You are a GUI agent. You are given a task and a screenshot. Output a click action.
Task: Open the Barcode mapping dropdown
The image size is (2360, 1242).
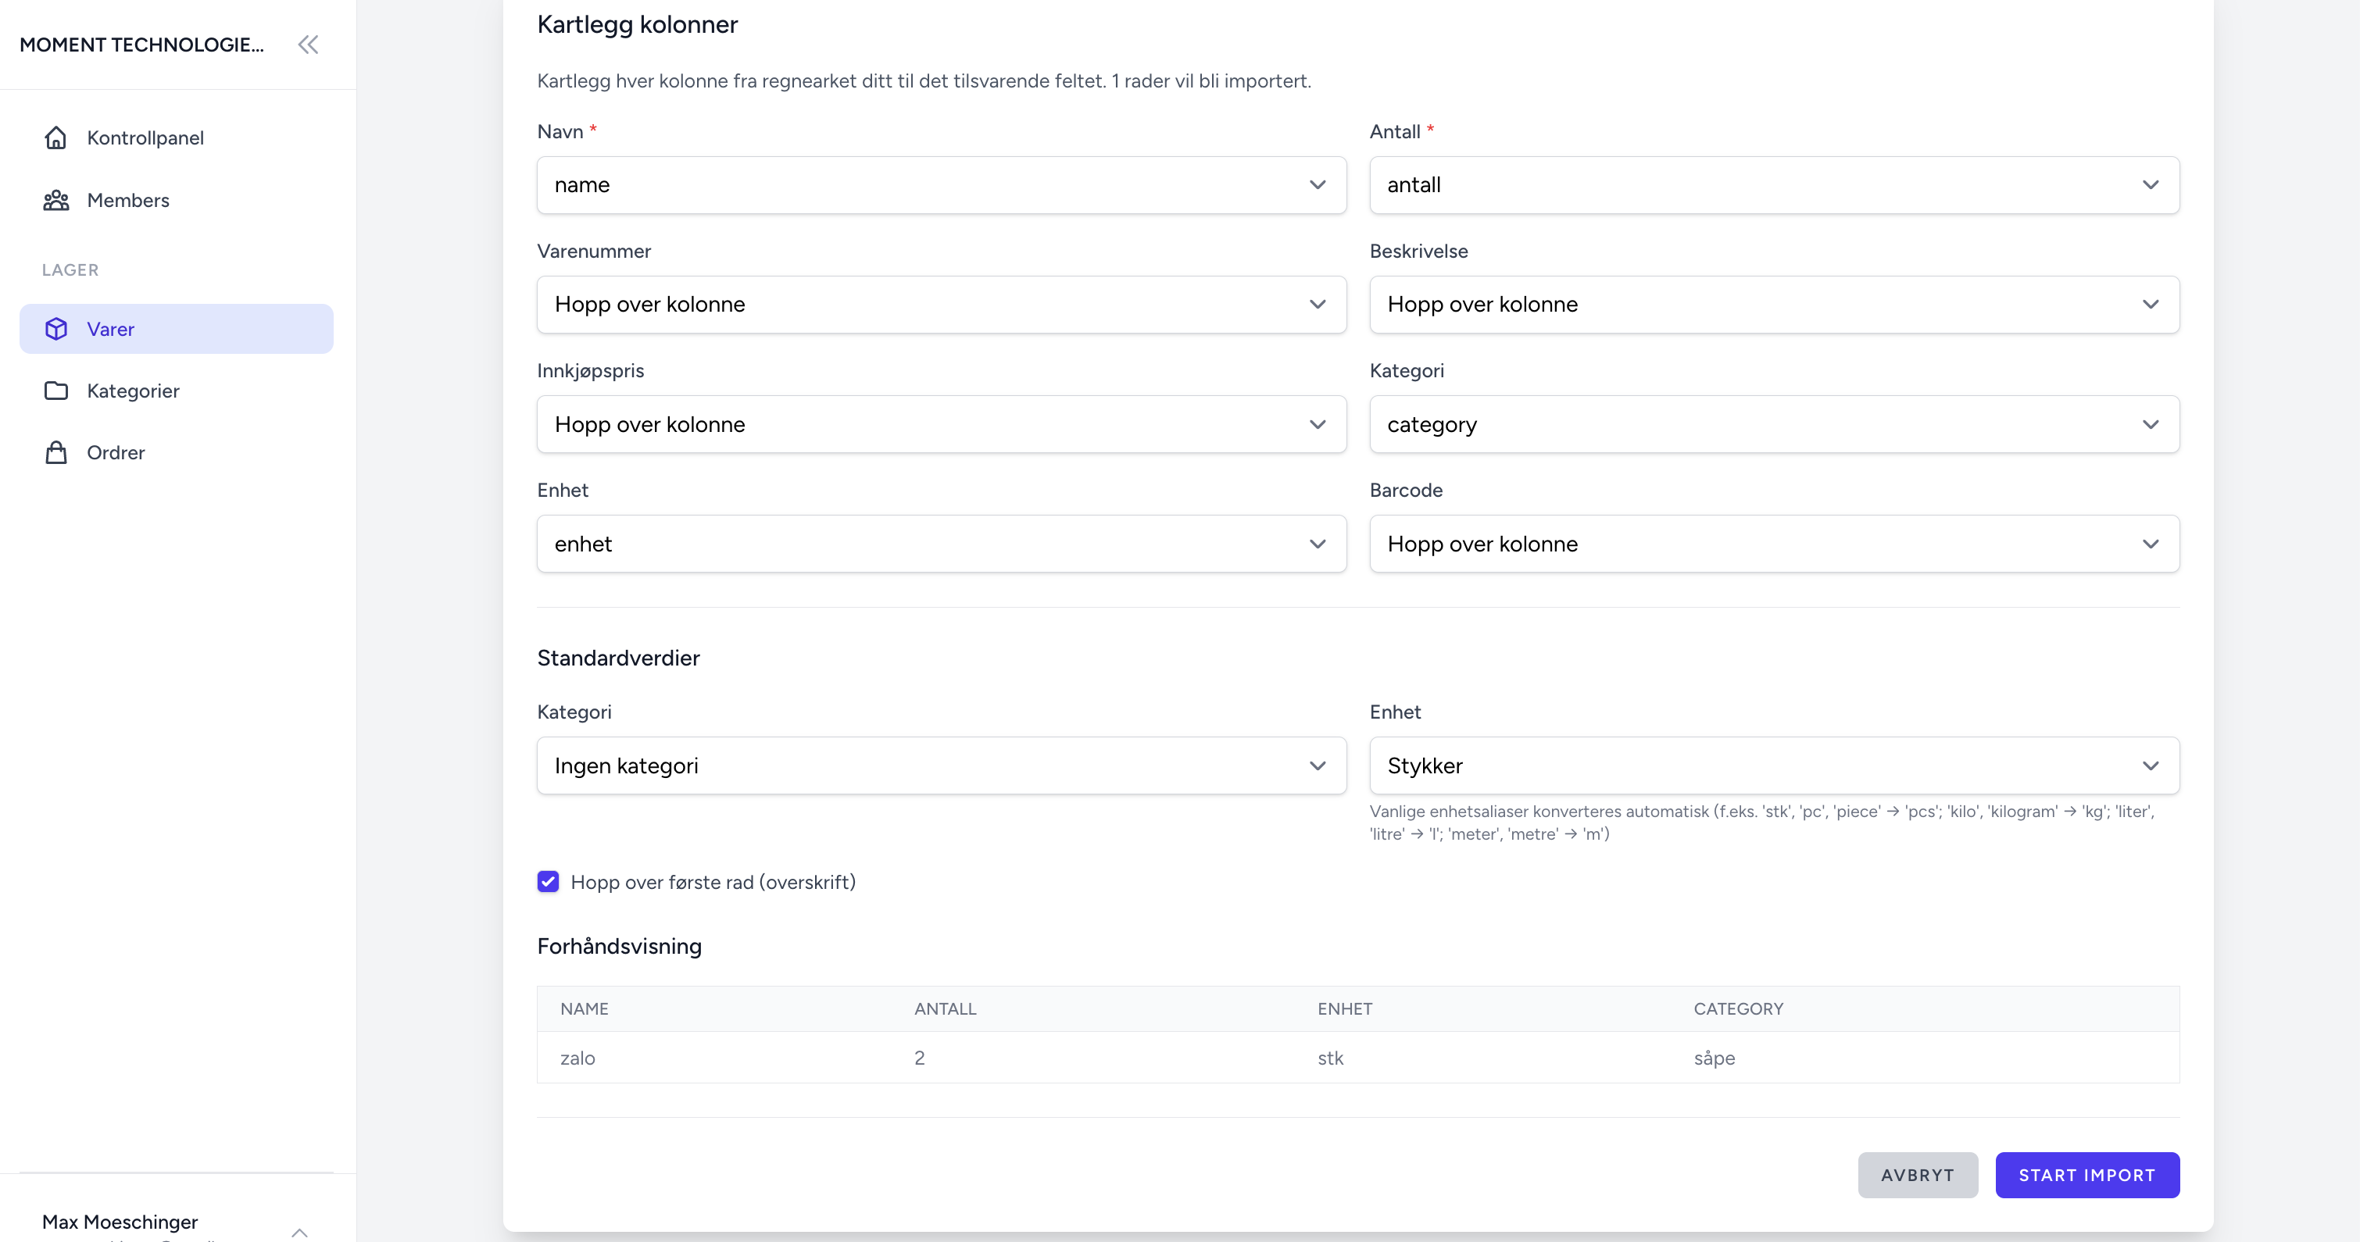point(1774,544)
